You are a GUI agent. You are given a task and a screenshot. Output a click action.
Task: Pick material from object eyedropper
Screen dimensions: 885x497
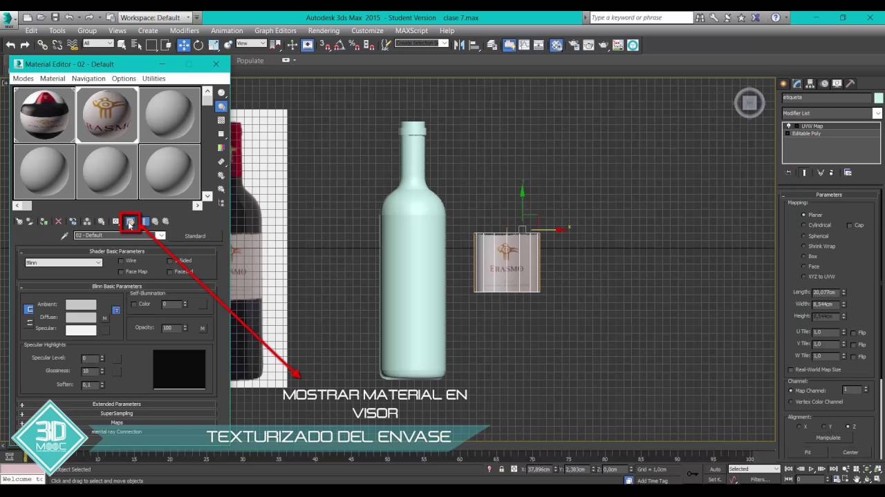(65, 236)
